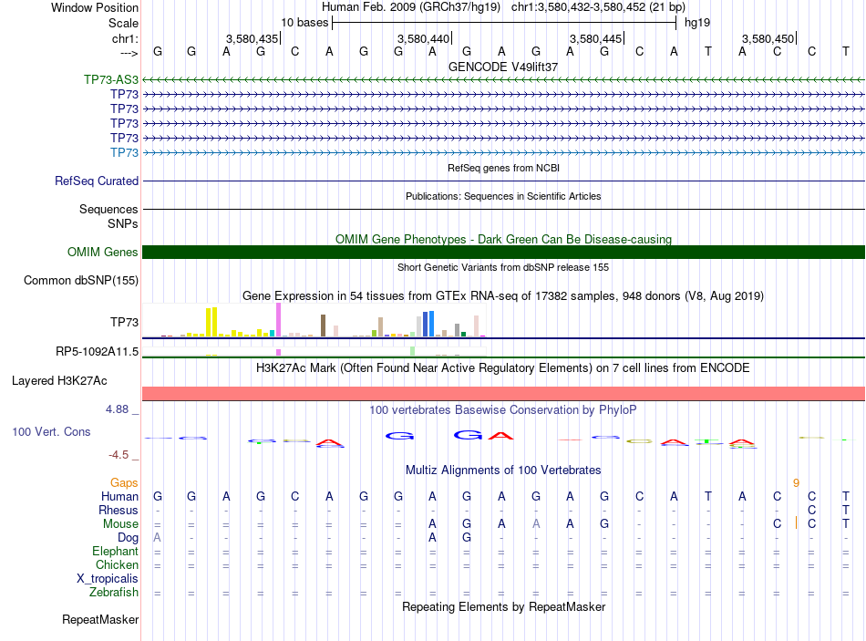866x641 pixels.
Task: Open 100 vertebrates Basewise Conservation by PhyloP title
Action: (x=503, y=410)
